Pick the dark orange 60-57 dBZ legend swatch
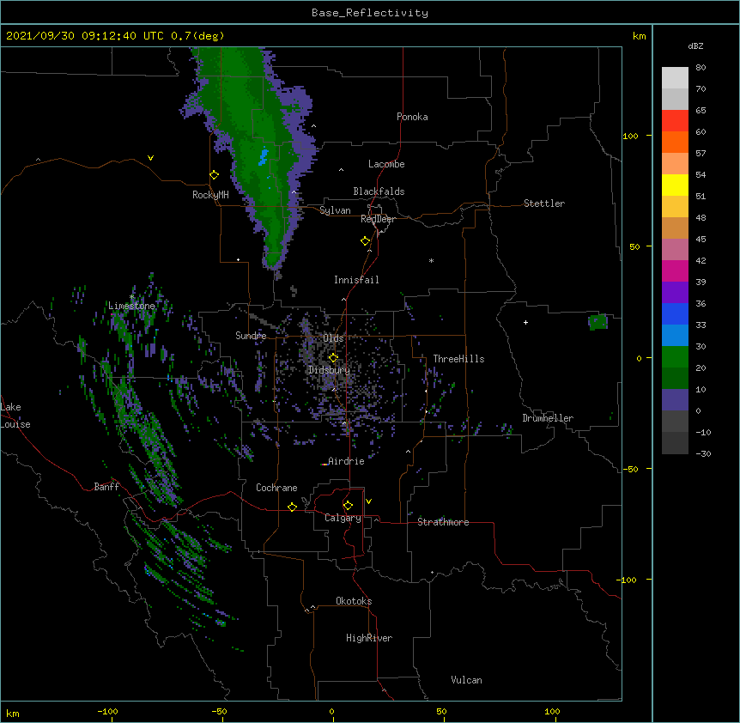Image resolution: width=740 pixels, height=723 pixels. point(675,142)
